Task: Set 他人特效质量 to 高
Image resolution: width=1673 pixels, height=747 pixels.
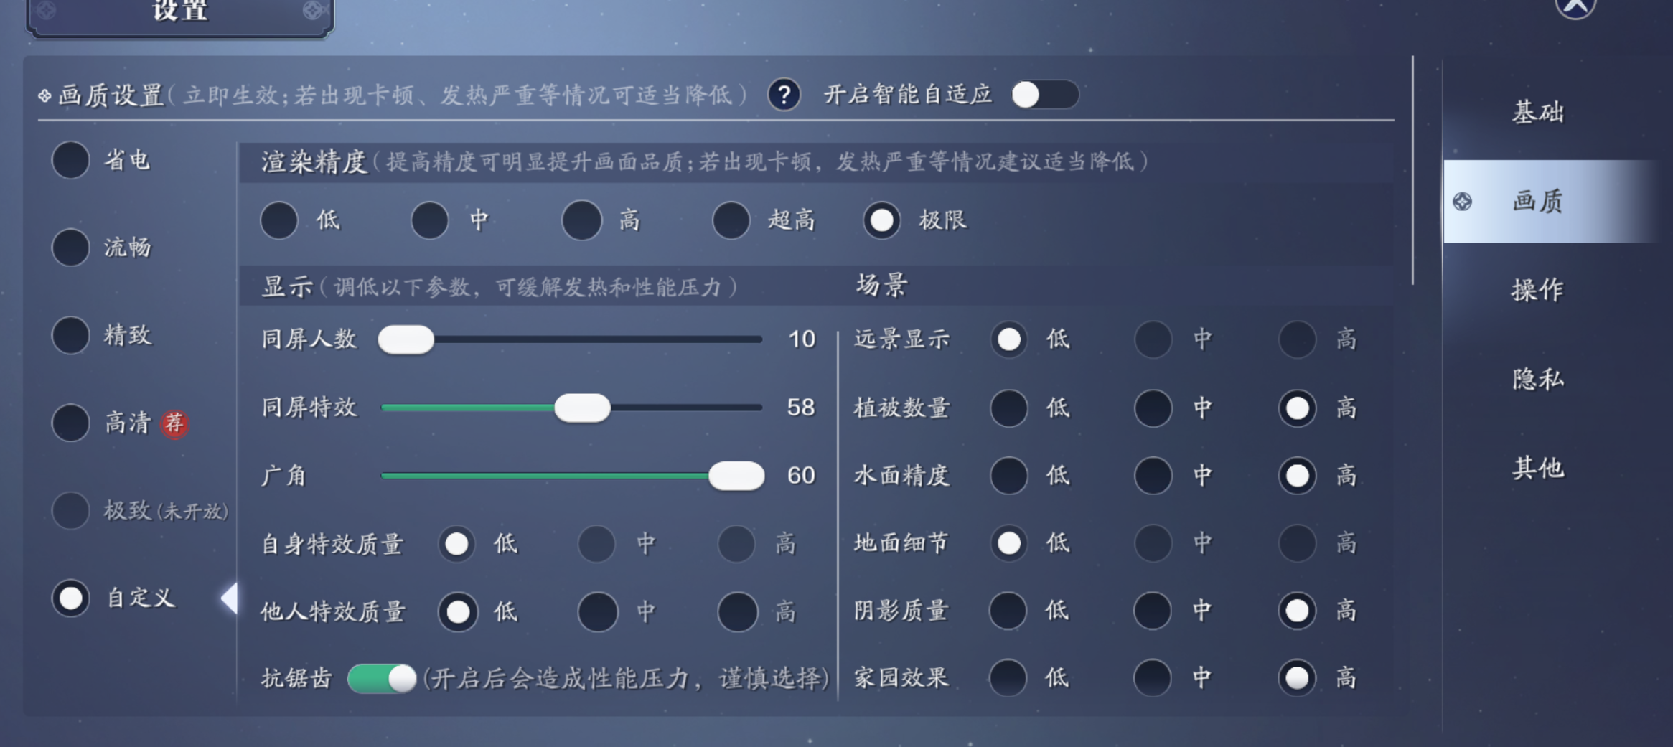Action: pos(737,611)
